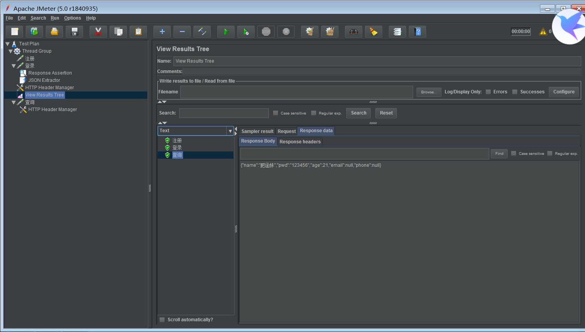Image resolution: width=585 pixels, height=332 pixels.
Task: Open the File menu
Action: click(9, 18)
